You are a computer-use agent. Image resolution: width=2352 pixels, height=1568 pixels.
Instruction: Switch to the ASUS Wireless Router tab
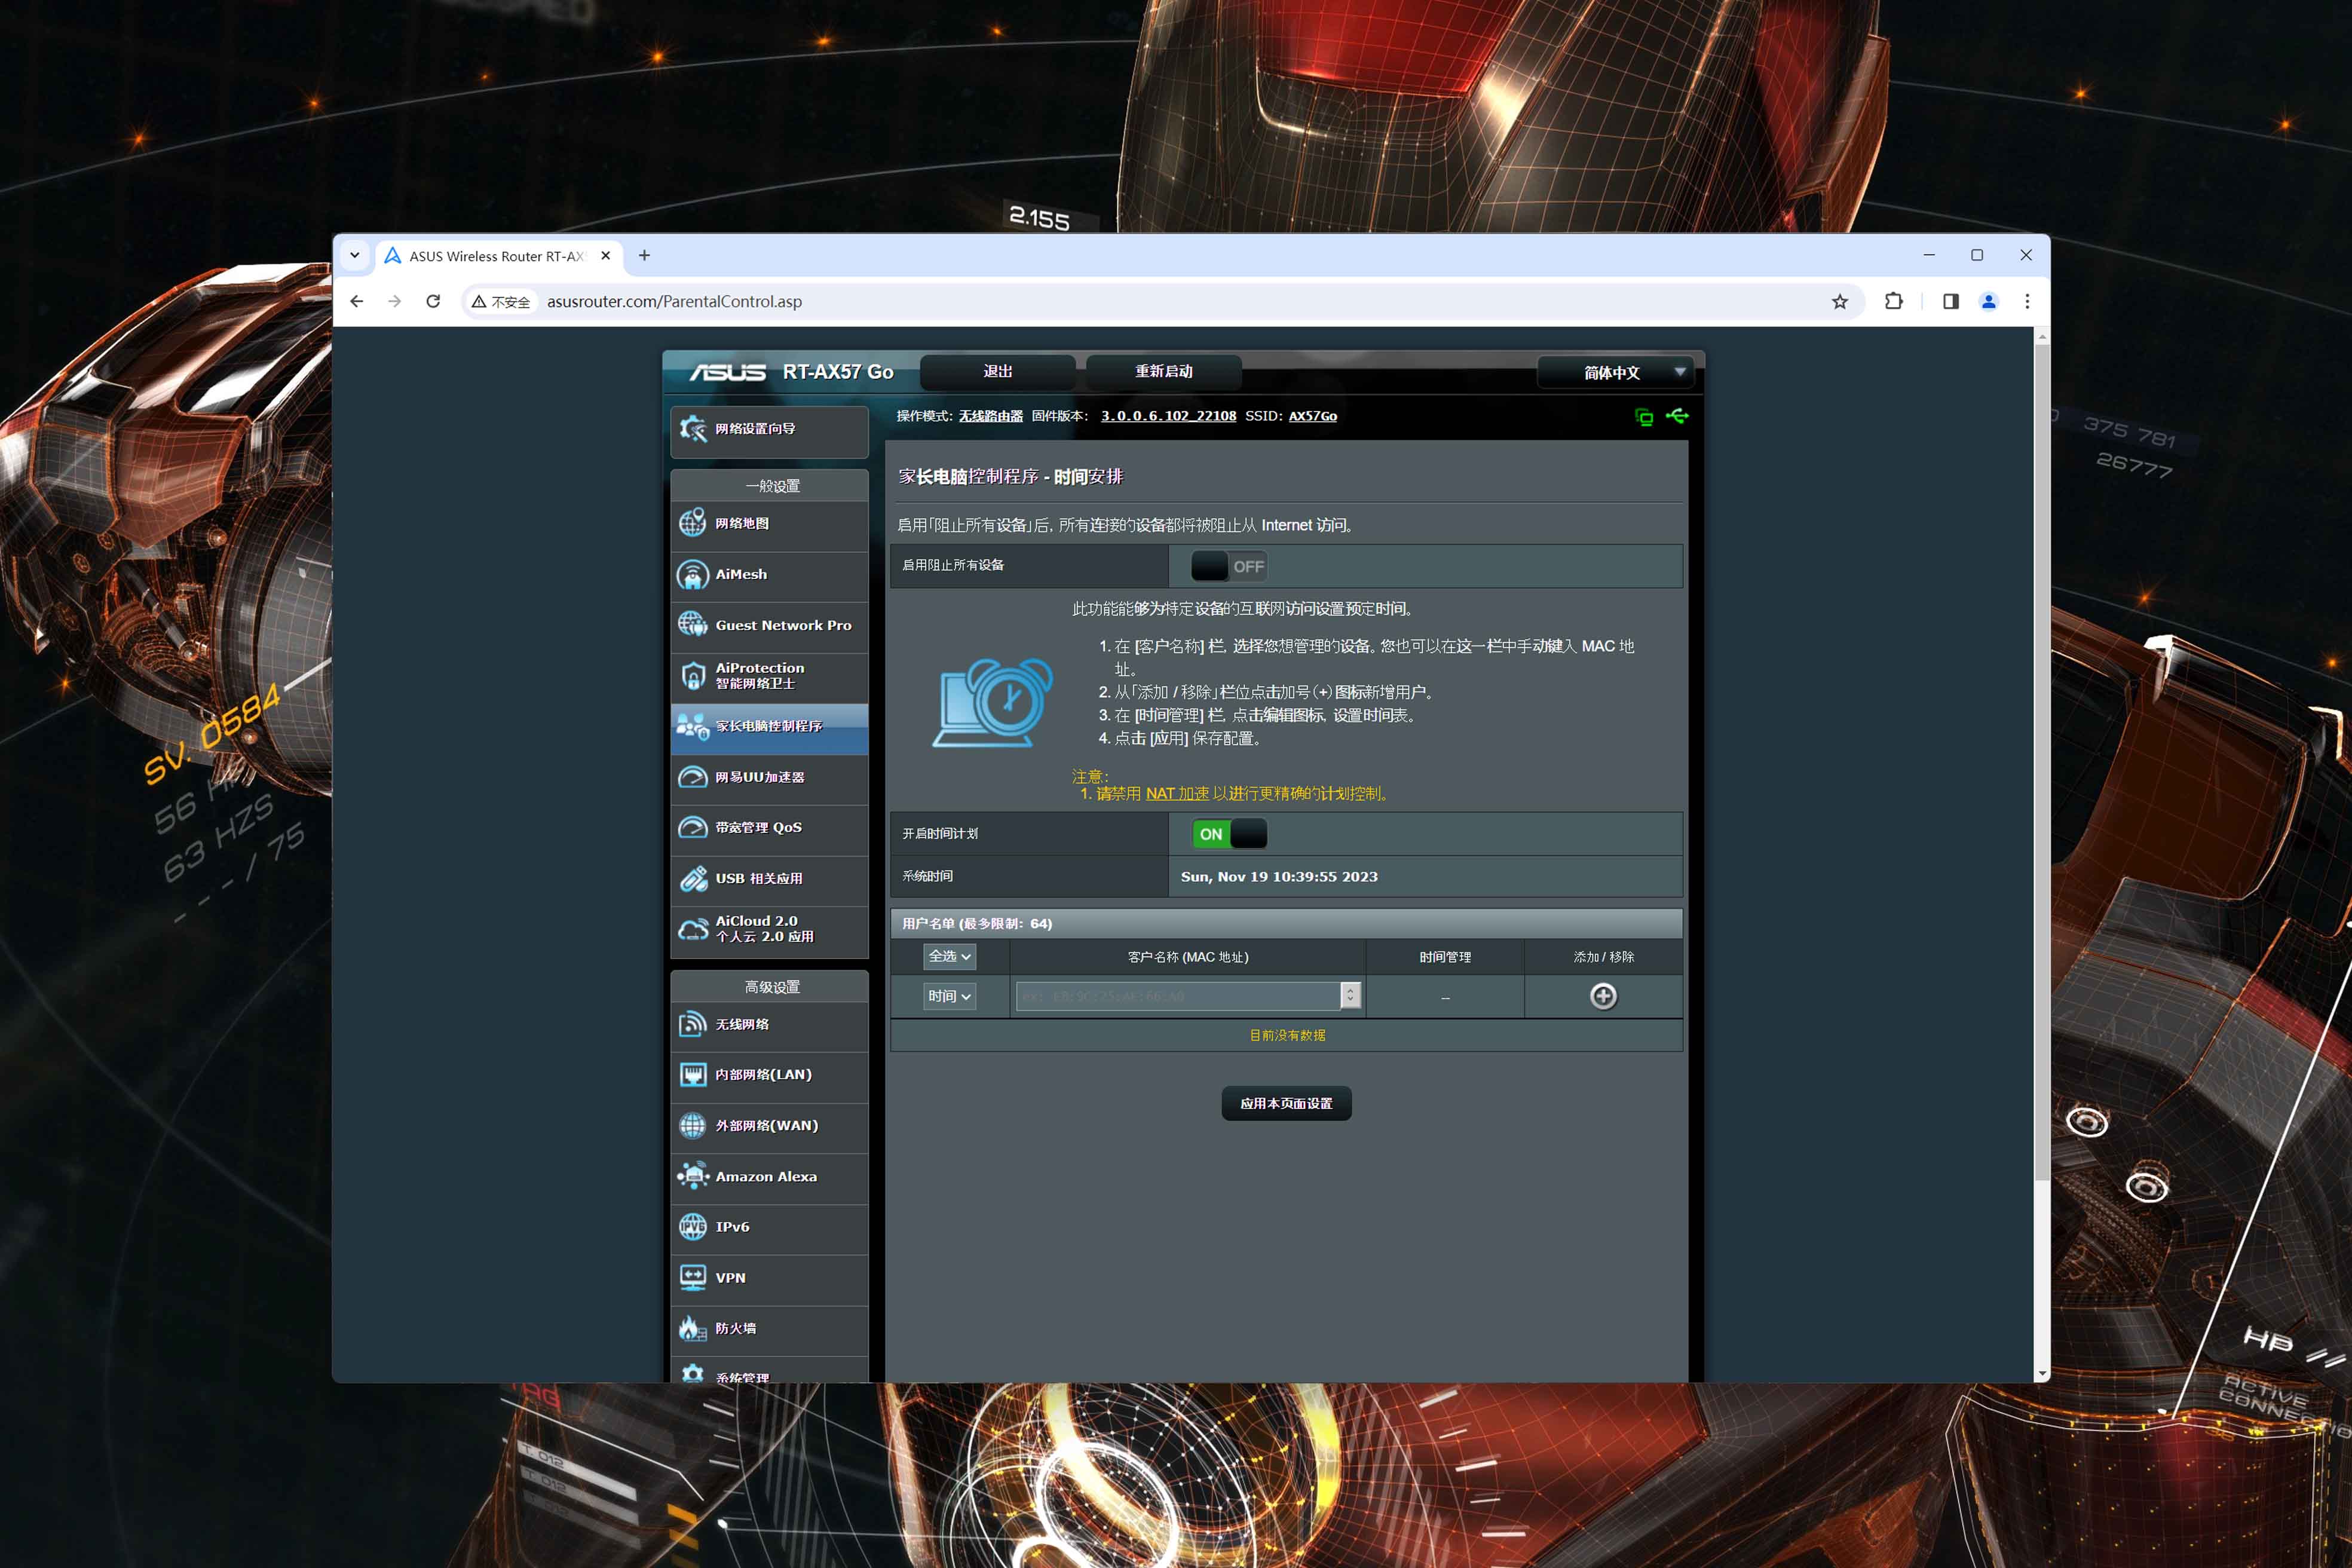(498, 256)
